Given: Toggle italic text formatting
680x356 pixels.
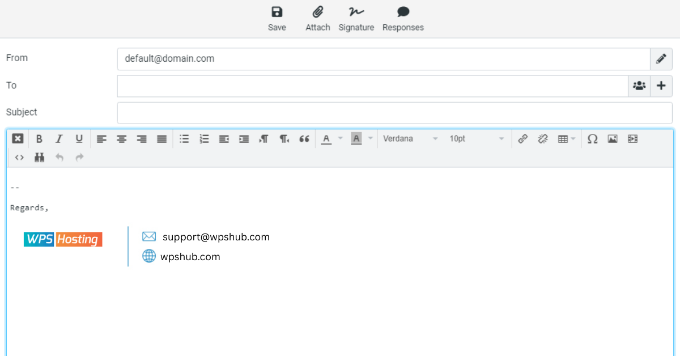Looking at the screenshot, I should click(x=59, y=139).
